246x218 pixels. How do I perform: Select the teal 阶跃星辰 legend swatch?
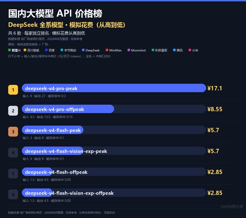[153, 50]
